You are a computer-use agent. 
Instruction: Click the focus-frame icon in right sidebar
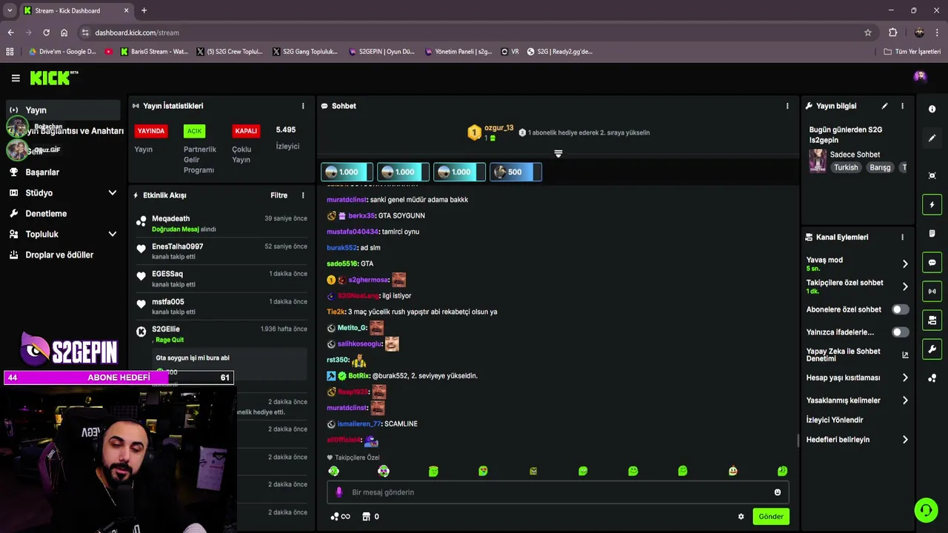coord(932,175)
